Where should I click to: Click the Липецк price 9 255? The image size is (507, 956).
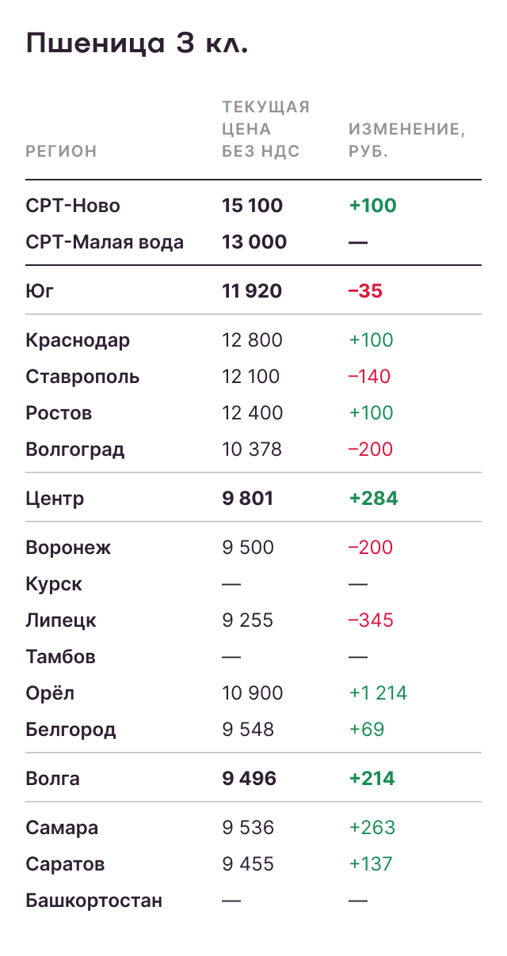coord(248,620)
